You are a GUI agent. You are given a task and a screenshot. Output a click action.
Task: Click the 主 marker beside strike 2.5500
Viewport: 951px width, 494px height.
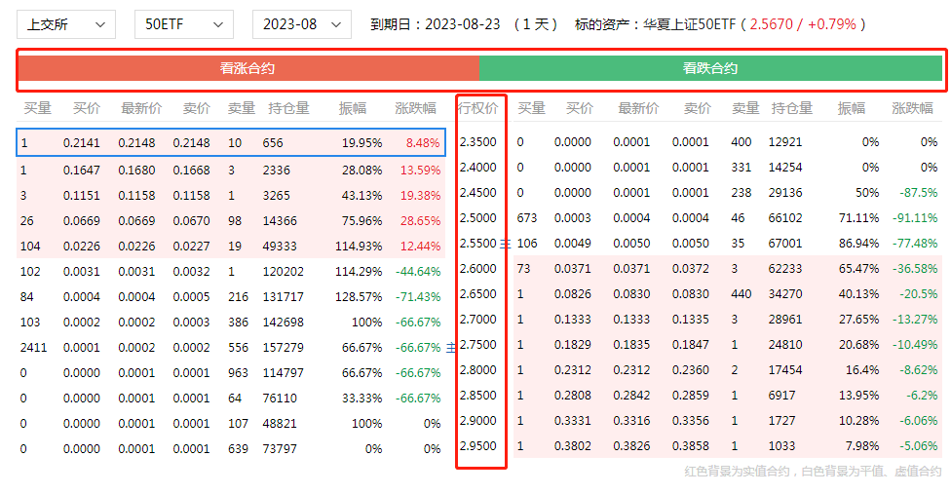tap(505, 244)
